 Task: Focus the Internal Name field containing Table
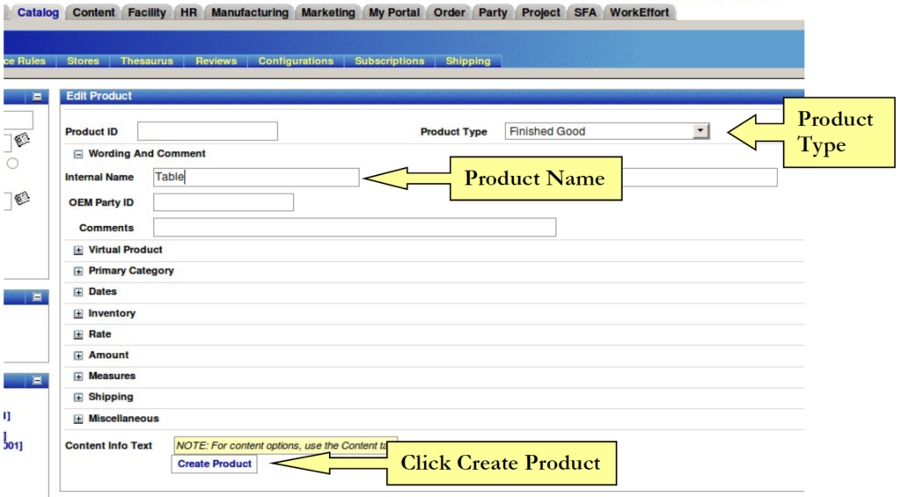256,177
